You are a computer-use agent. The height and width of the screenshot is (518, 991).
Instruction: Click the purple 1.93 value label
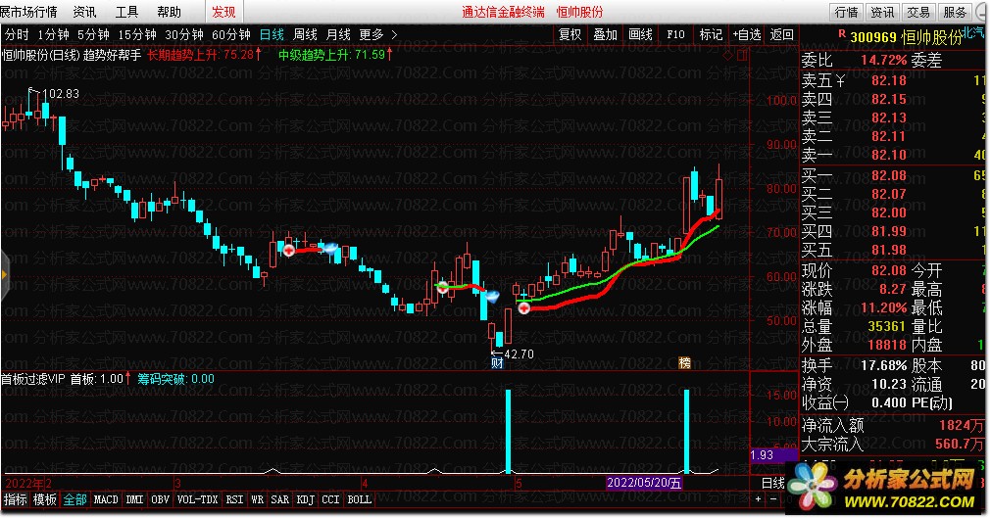point(773,454)
